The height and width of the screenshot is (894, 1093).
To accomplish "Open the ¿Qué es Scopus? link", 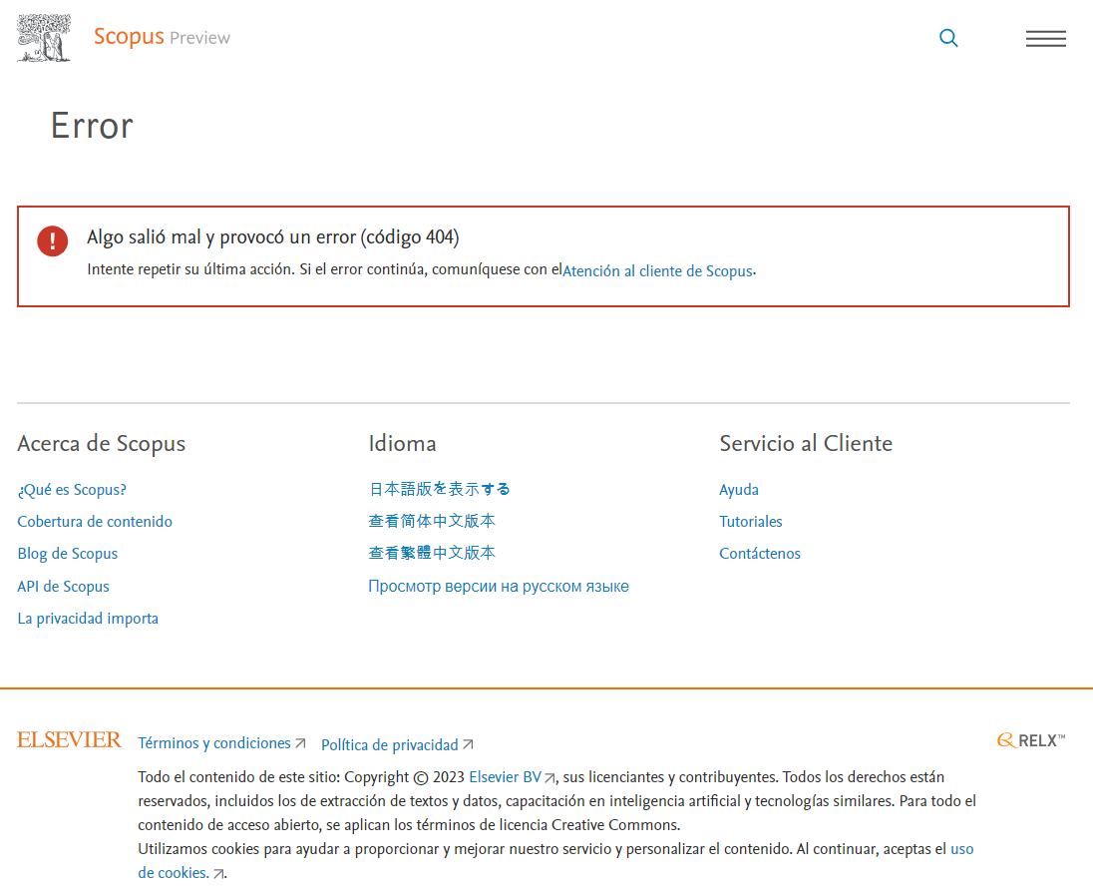I will [72, 490].
